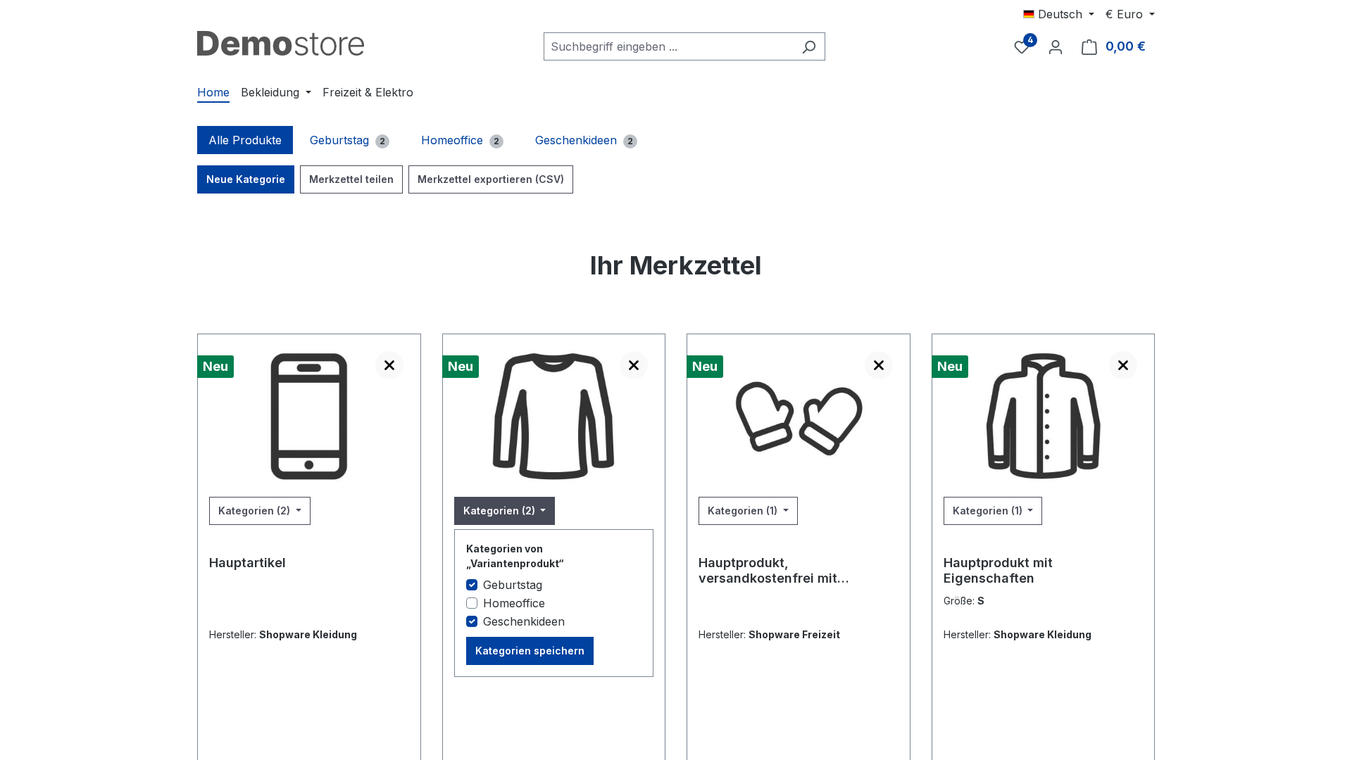Click the sweater product image
The width and height of the screenshot is (1352, 760).
point(553,417)
